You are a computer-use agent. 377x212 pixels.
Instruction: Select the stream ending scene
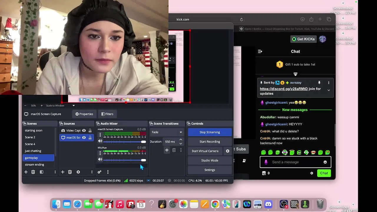(x=38, y=165)
